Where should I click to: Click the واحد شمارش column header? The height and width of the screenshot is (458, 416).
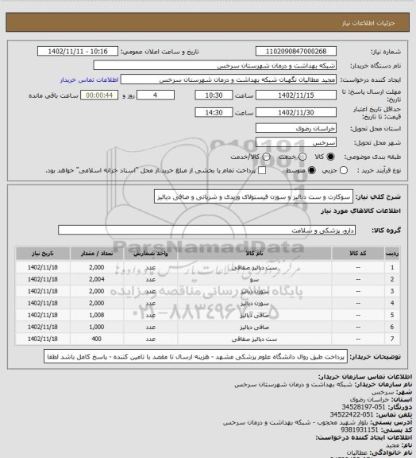(x=151, y=253)
